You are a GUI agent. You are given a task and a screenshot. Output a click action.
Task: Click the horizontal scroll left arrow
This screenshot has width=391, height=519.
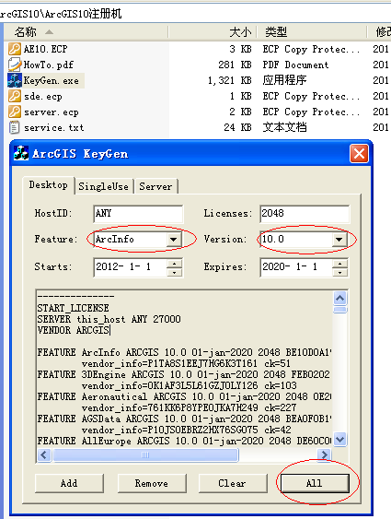point(44,454)
